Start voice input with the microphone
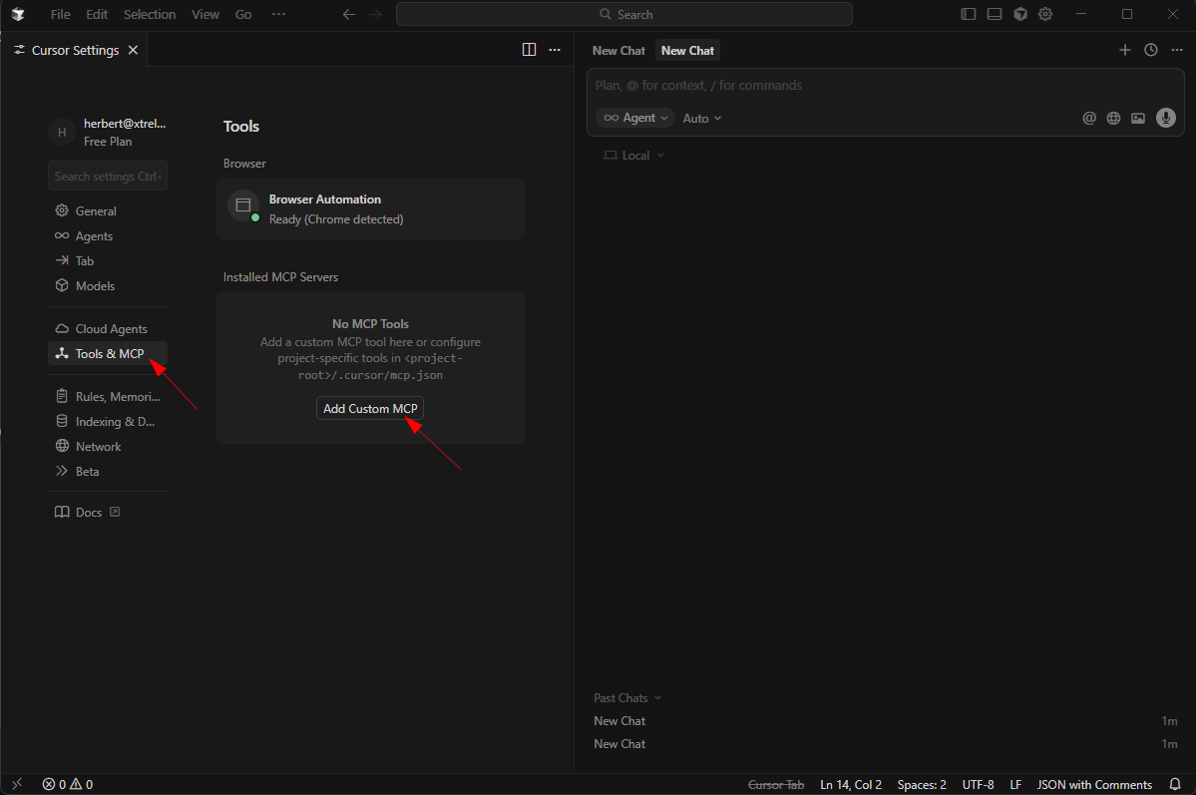 pyautogui.click(x=1165, y=118)
